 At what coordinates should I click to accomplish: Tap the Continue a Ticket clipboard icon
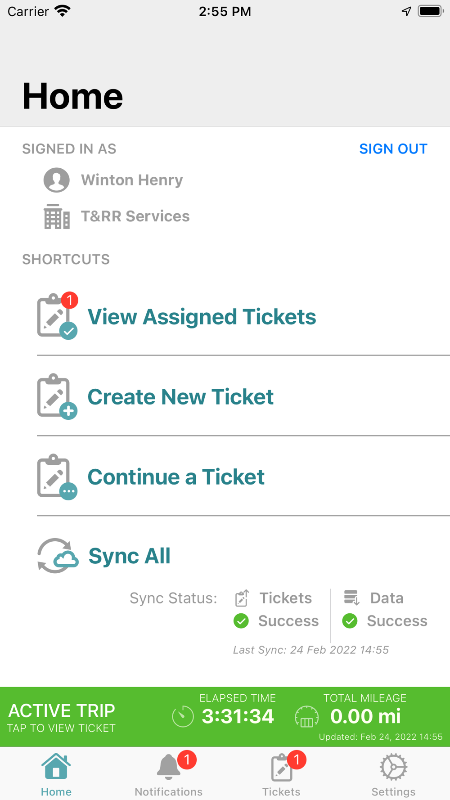coord(57,476)
